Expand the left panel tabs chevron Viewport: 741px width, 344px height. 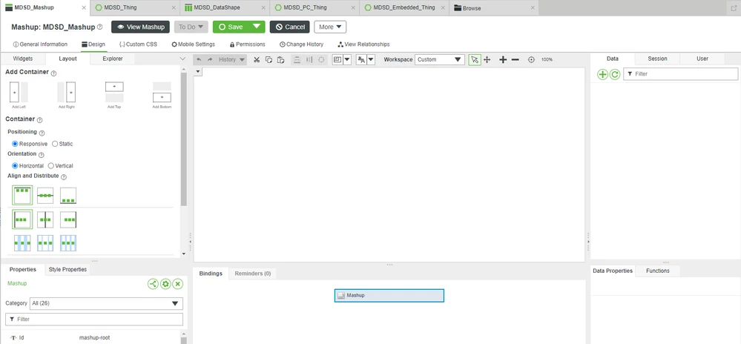click(x=183, y=59)
